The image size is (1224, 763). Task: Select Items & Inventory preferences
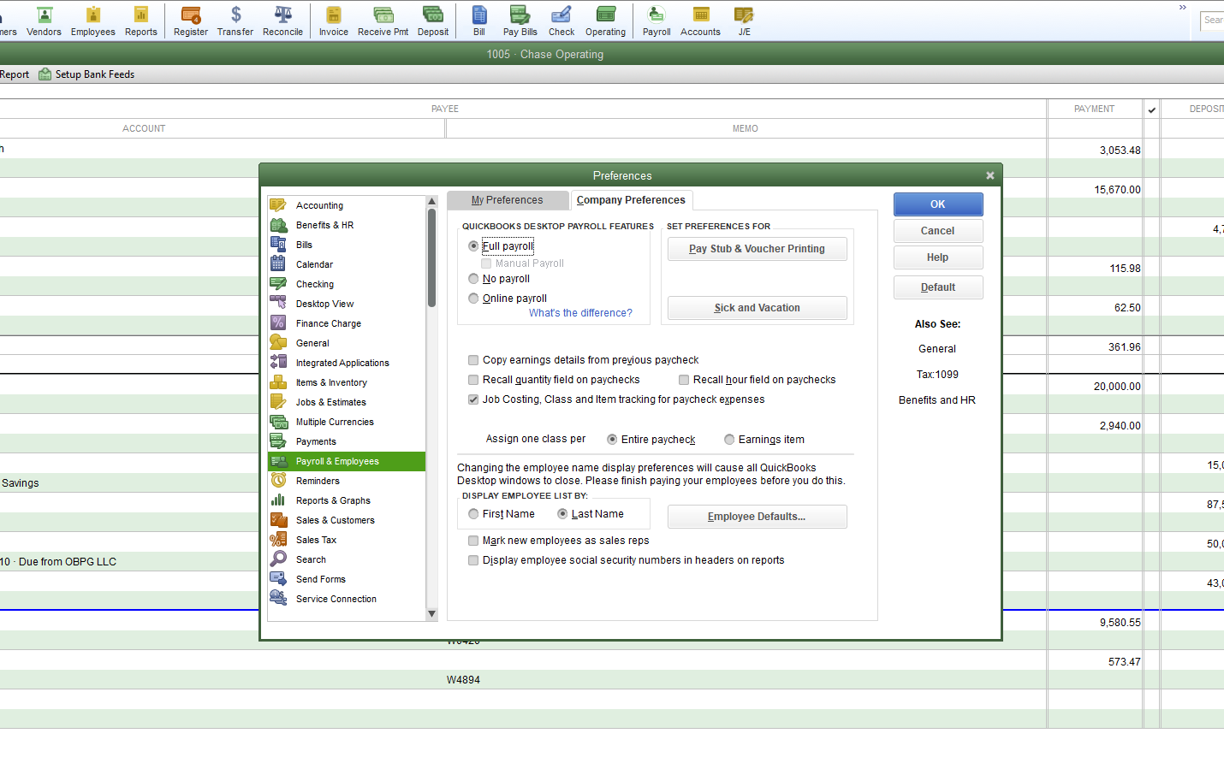tap(346, 382)
